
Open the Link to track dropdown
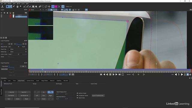click(x=14, y=54)
